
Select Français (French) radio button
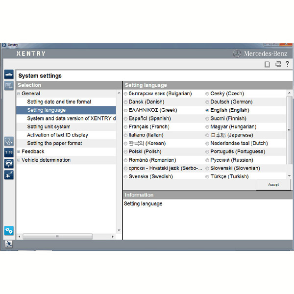tap(125, 127)
